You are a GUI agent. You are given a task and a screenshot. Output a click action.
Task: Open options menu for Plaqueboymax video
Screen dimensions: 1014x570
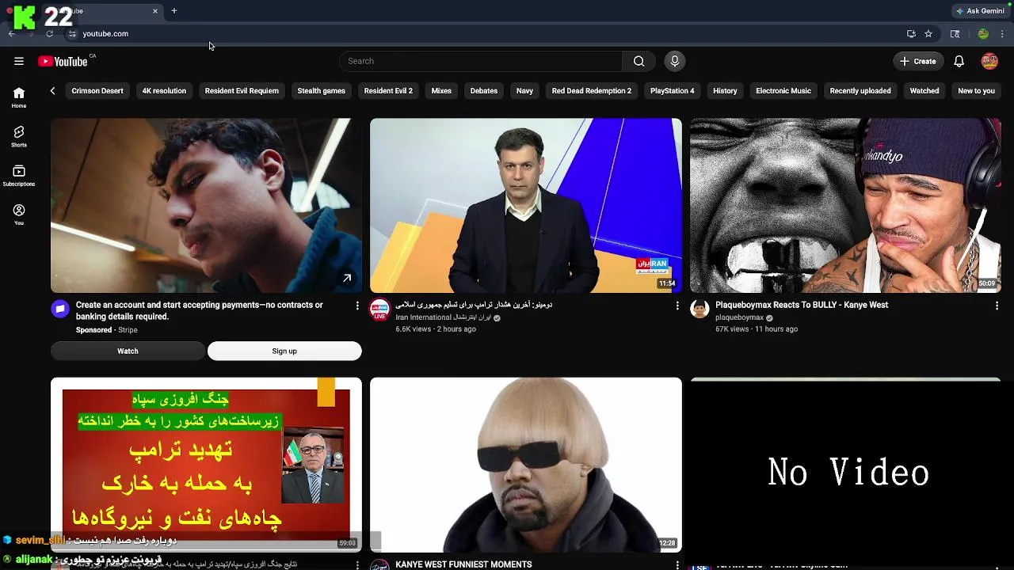point(997,306)
